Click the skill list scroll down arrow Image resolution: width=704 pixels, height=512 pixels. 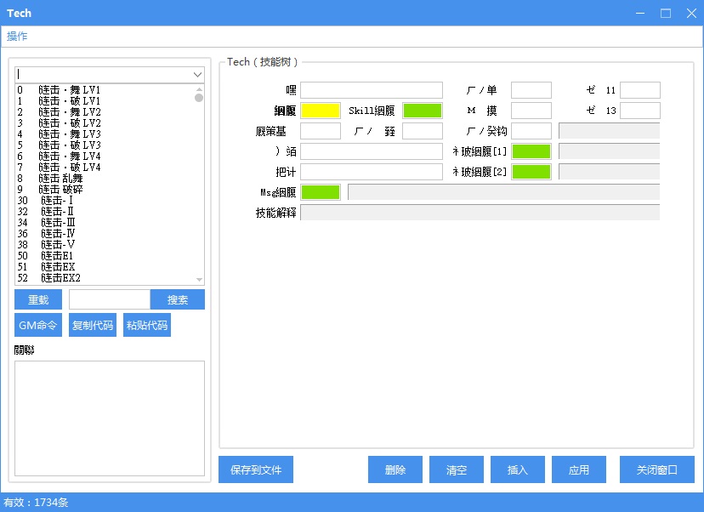tap(199, 279)
